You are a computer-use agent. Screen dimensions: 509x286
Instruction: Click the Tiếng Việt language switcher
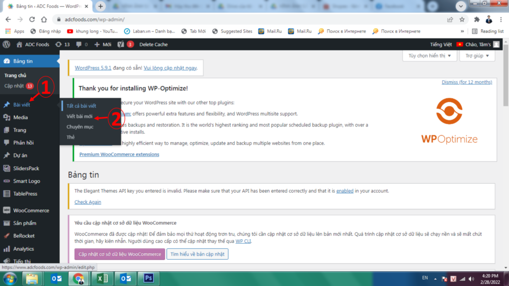(440, 44)
